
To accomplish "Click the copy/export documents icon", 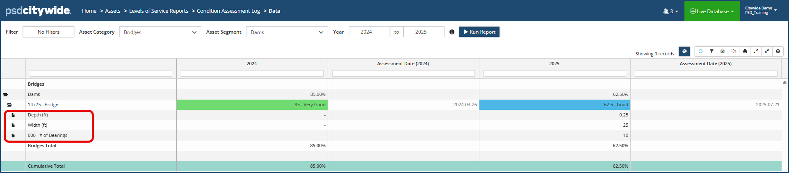I will pyautogui.click(x=734, y=52).
